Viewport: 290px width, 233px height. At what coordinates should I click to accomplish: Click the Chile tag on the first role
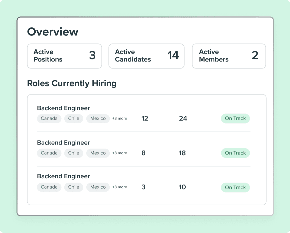tap(74, 118)
